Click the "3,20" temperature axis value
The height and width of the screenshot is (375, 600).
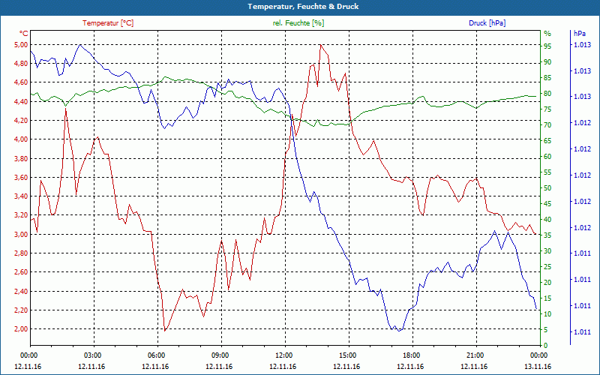tap(21, 215)
